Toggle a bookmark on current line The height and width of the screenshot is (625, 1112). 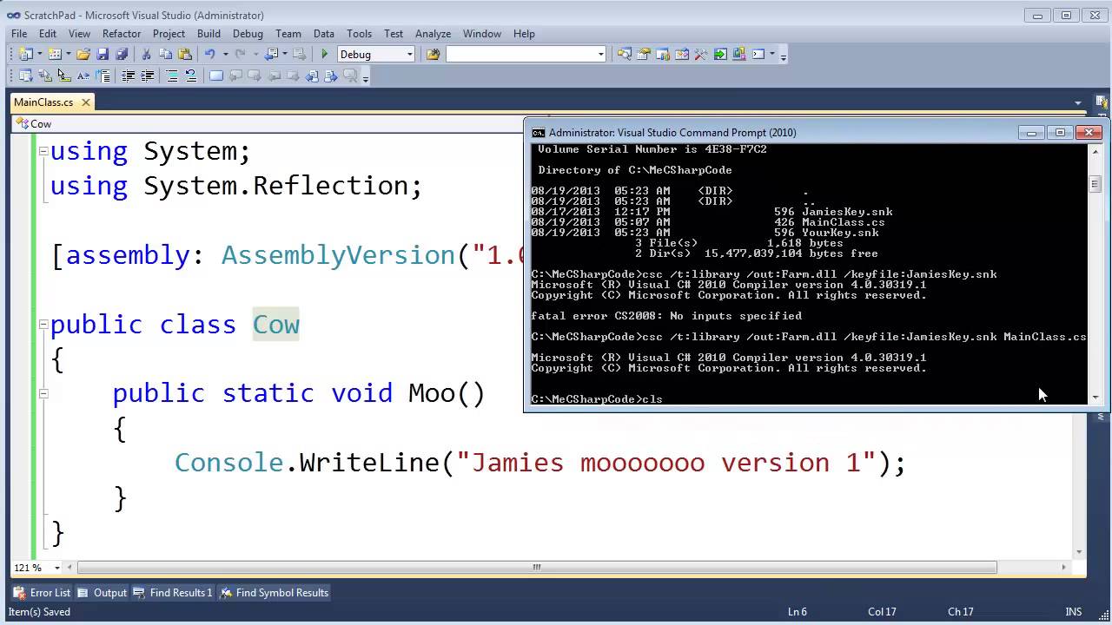click(216, 76)
